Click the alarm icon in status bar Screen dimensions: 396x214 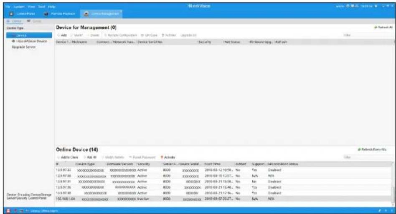8,211
